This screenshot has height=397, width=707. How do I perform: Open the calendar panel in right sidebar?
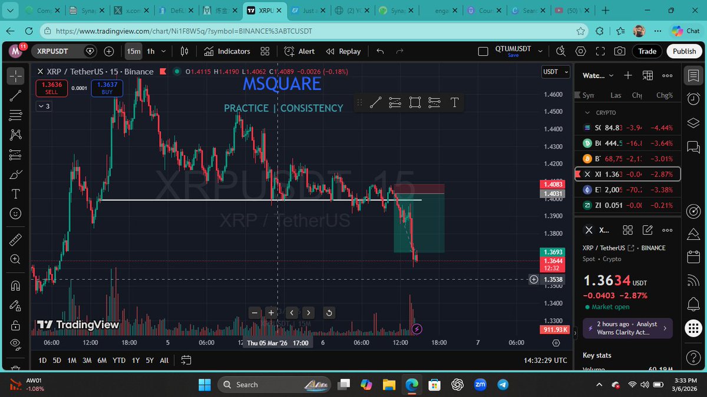(693, 258)
